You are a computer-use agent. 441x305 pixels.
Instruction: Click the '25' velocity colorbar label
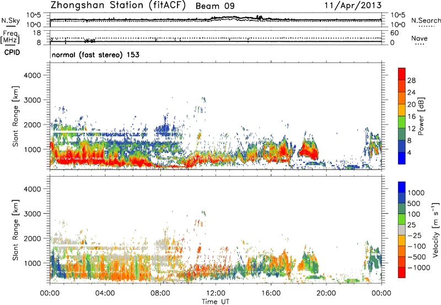point(411,225)
